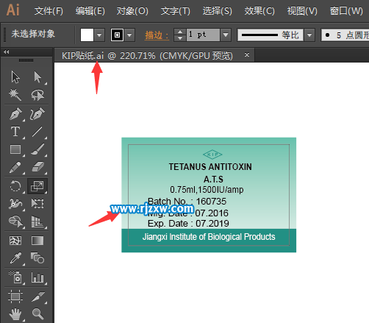Select the Warp tool
Screen dimensions: 369x323
[x=15, y=204]
